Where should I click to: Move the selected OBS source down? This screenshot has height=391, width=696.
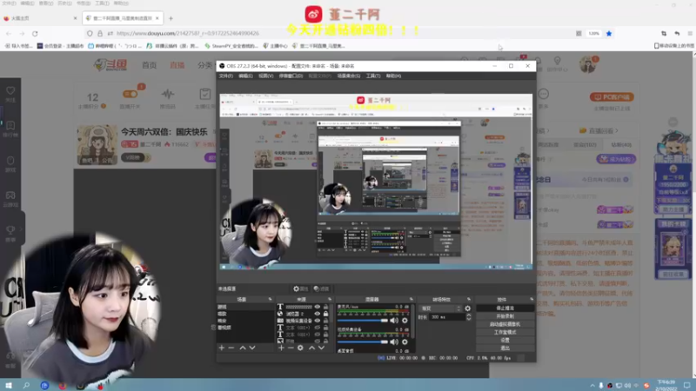point(321,348)
